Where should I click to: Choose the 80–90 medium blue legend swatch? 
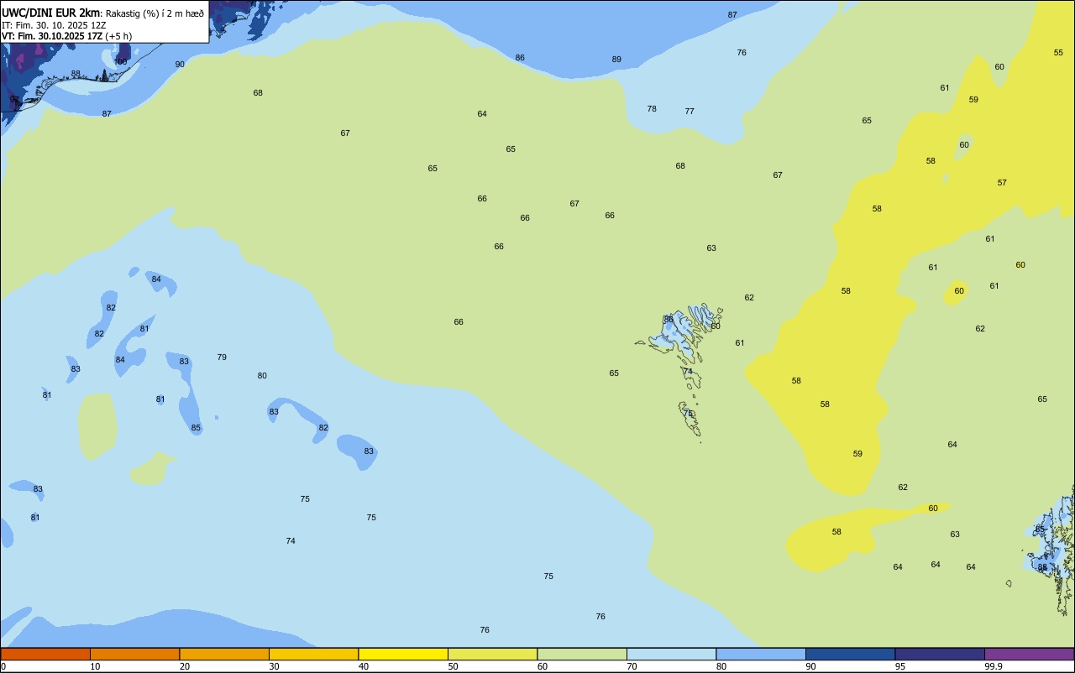pyautogui.click(x=761, y=654)
